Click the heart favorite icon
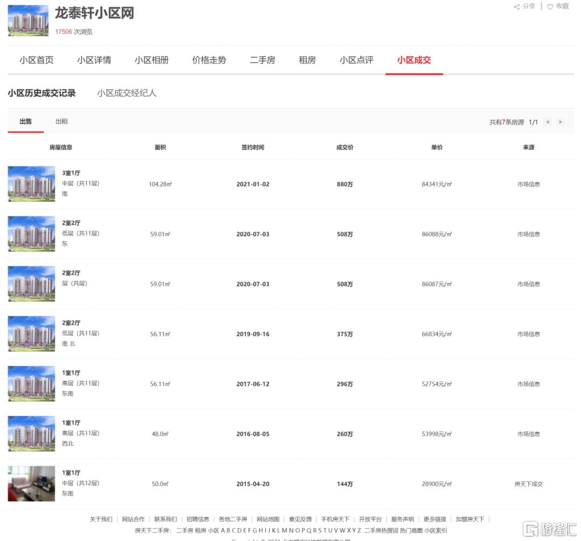The width and height of the screenshot is (581, 541). (x=550, y=6)
